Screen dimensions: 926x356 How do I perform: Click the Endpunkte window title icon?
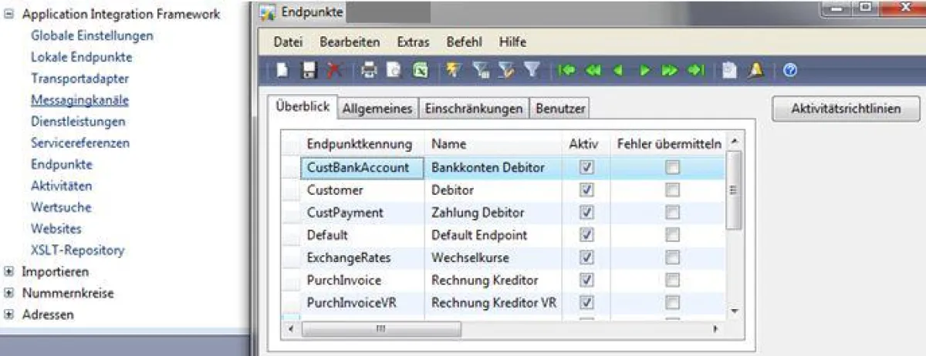click(x=268, y=12)
